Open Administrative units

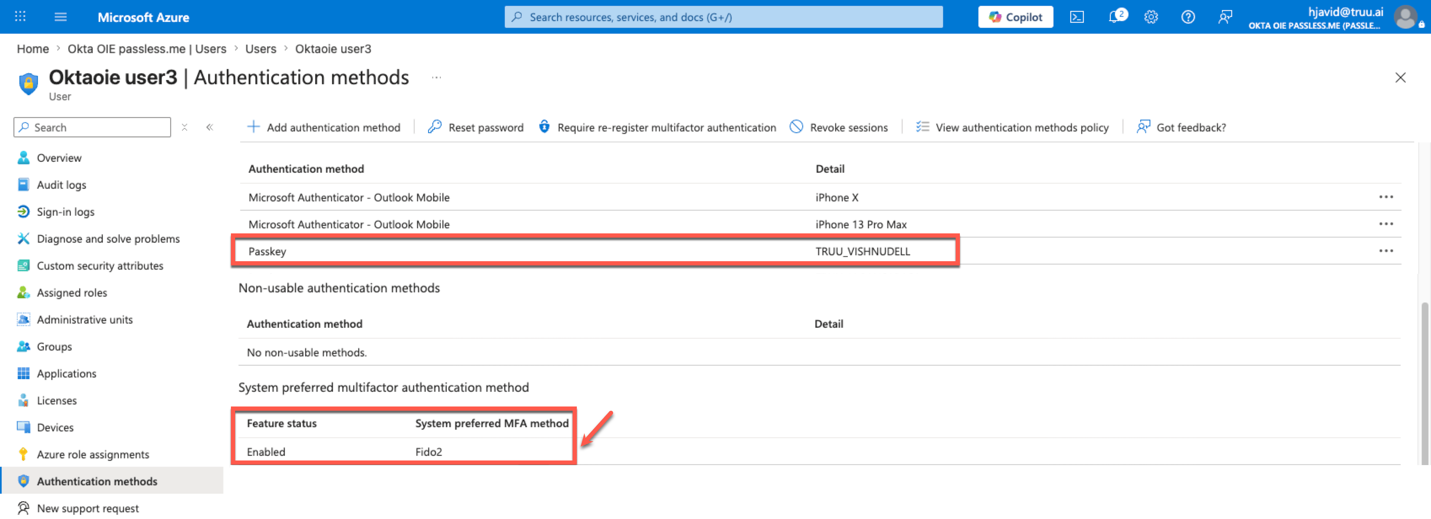pyautogui.click(x=84, y=319)
